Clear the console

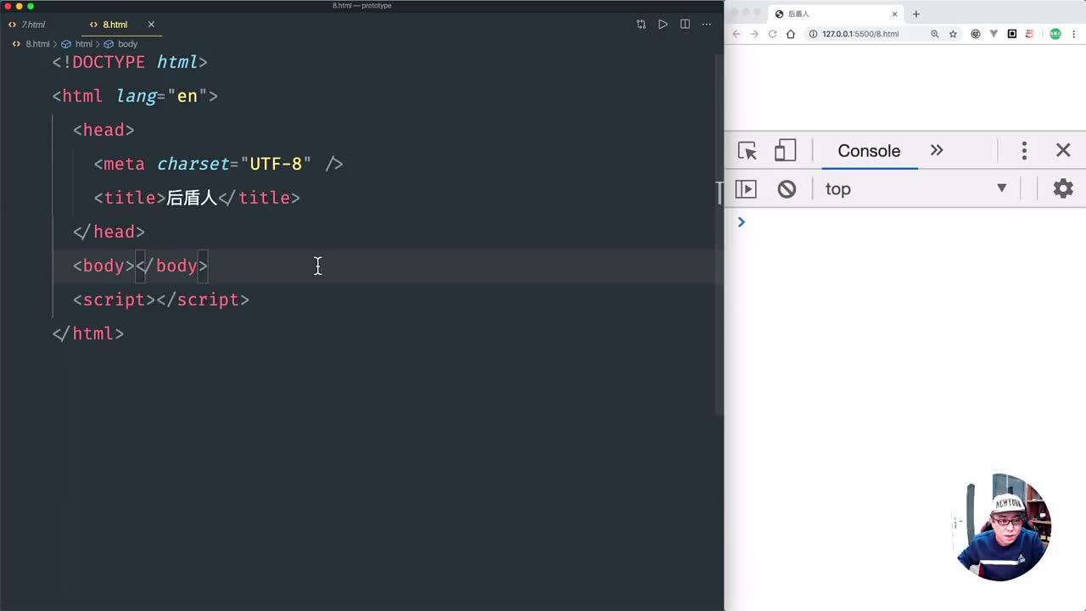(787, 189)
